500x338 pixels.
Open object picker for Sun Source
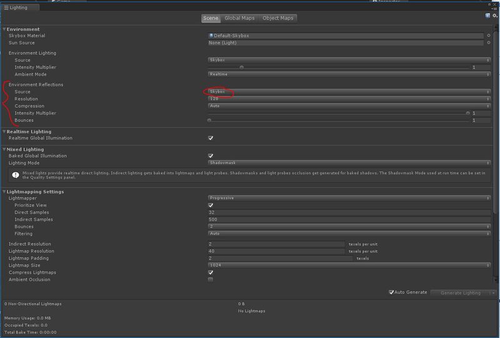489,42
